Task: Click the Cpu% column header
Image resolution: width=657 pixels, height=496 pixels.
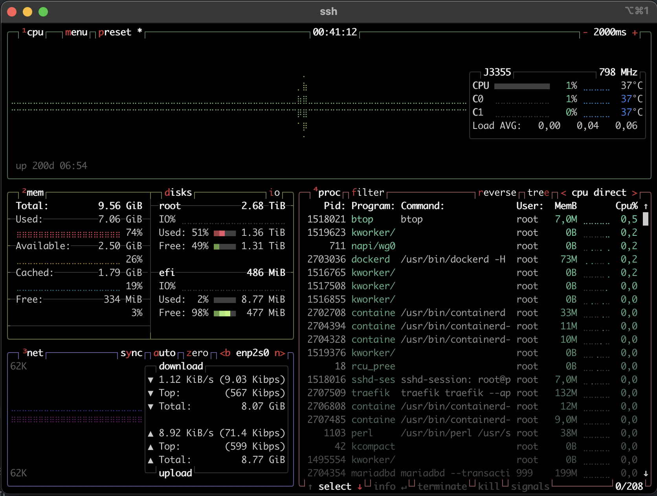Action: click(626, 206)
